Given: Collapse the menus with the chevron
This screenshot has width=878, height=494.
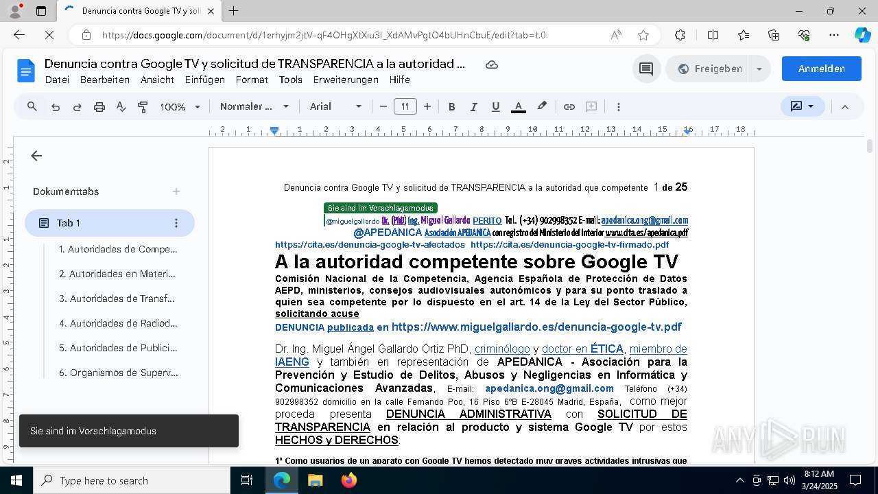Looking at the screenshot, I should pyautogui.click(x=845, y=106).
